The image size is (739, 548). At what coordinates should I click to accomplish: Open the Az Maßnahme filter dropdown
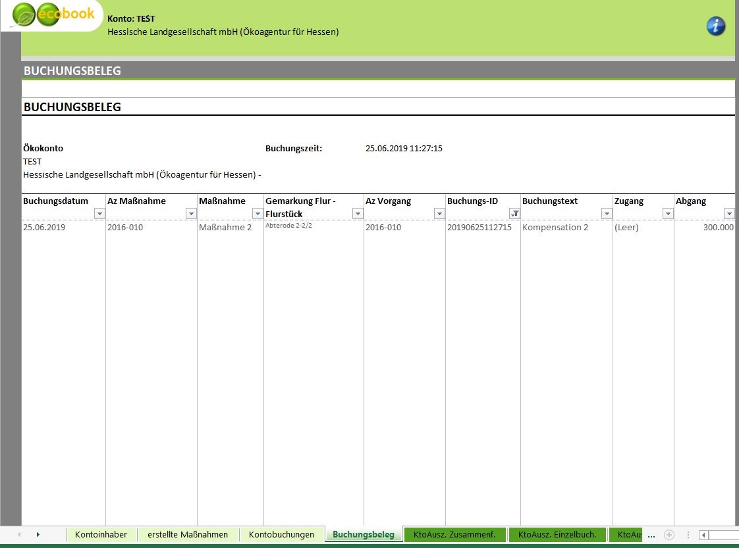coord(191,214)
